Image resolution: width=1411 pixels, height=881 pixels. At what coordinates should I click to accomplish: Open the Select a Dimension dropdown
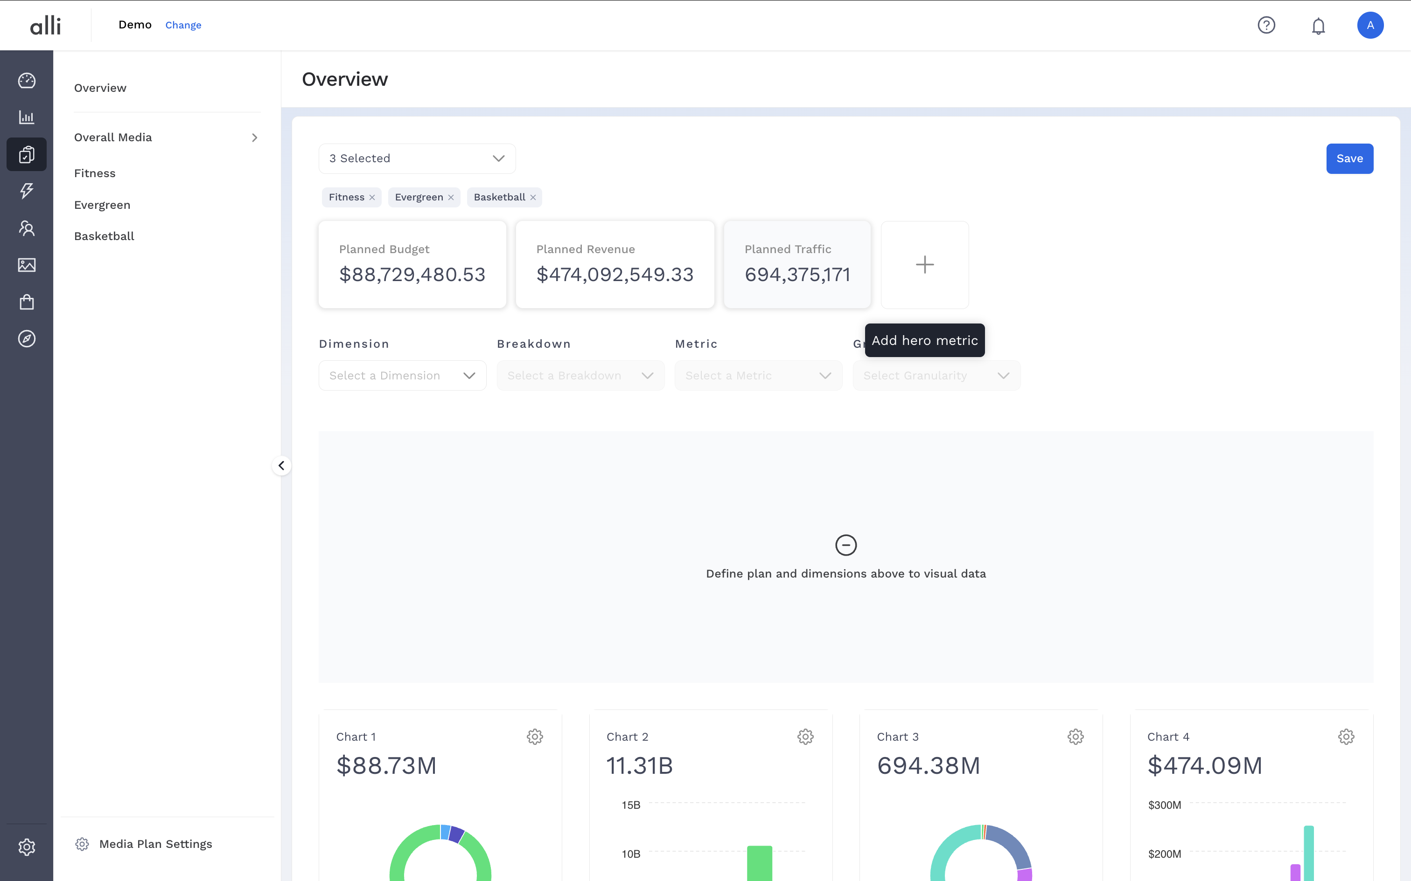[x=402, y=376]
